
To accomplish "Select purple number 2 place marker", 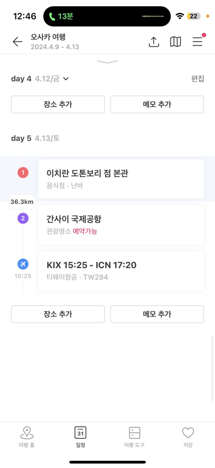I will pos(23,218).
